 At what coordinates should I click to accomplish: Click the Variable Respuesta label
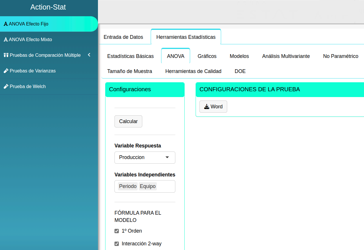click(x=138, y=146)
